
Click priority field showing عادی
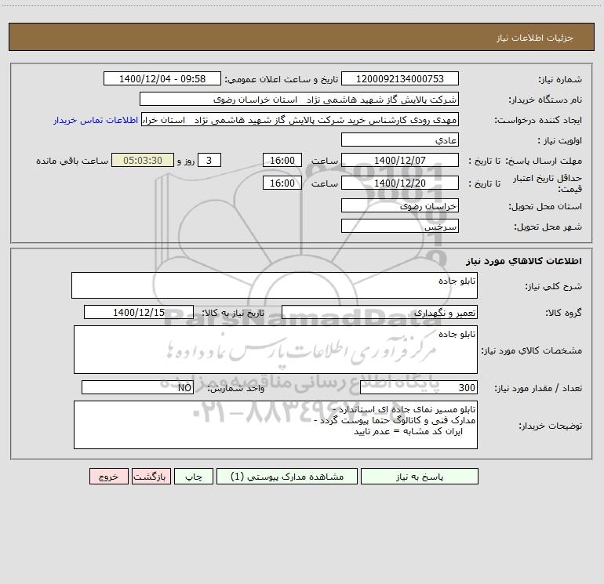400,140
